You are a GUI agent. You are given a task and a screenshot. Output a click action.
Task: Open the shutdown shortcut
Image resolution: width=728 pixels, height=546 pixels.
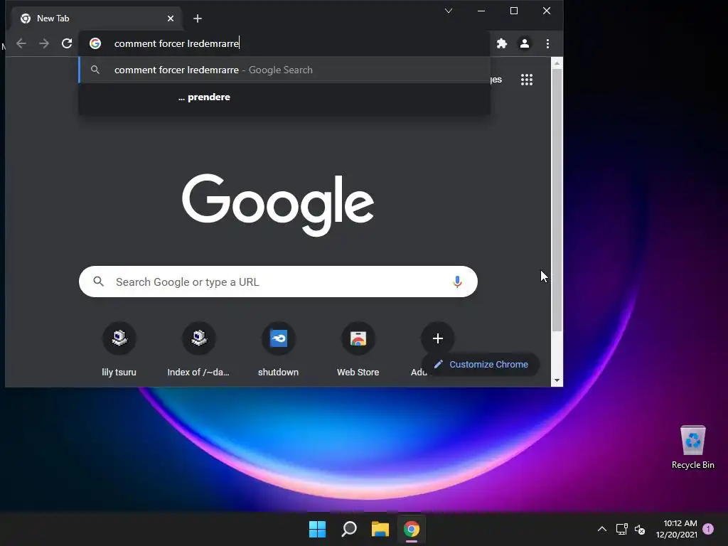(278, 350)
